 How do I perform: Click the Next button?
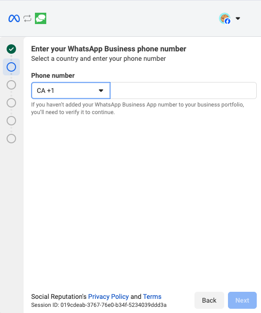tap(242, 300)
